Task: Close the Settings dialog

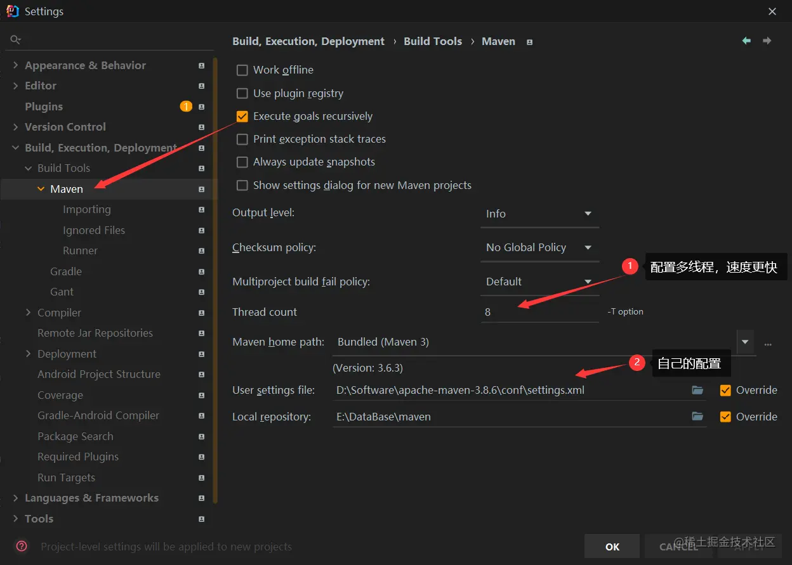Action: 772,11
